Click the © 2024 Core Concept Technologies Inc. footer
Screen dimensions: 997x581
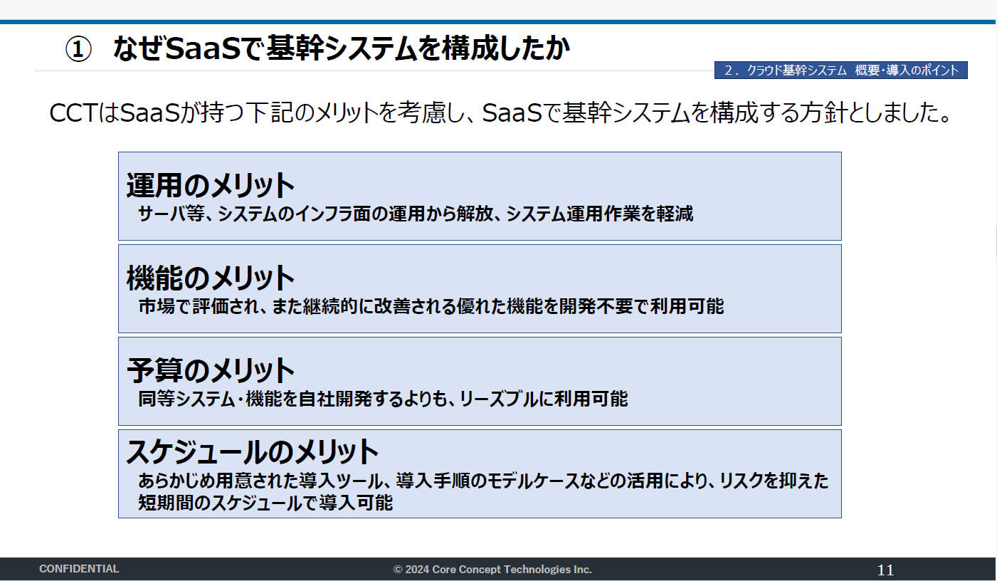[x=492, y=570]
